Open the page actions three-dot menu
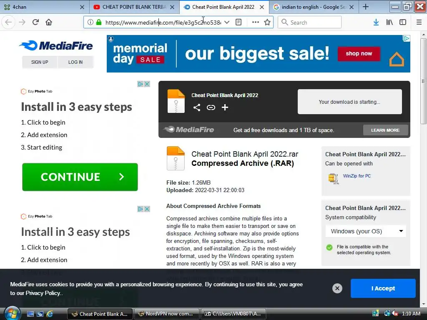427x320 pixels. [x=256, y=22]
